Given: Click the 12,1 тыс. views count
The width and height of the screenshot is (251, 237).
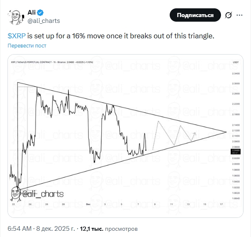Looking at the screenshot, I should point(91,229).
